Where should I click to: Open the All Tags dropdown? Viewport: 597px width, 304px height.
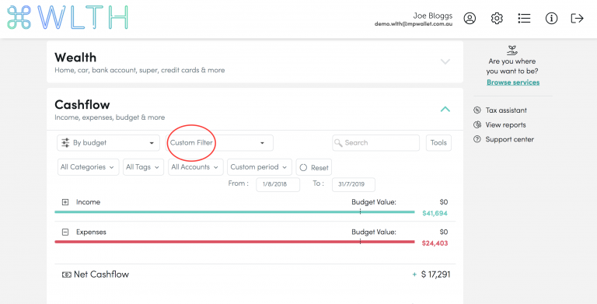coord(143,167)
